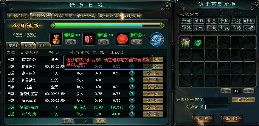Click 上页 in the exchange panel

click(x=226, y=91)
